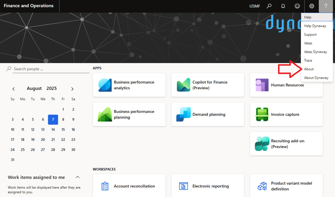The image size is (335, 197).
Task: Open Copilot for Finance (Preview) label
Action: pyautogui.click(x=210, y=85)
